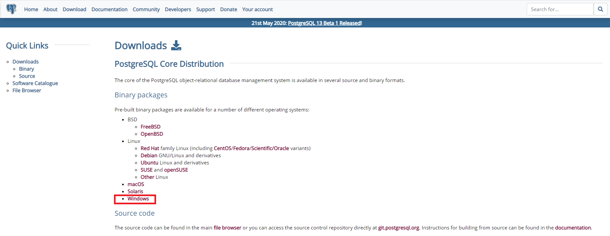This screenshot has height=236, width=610.
Task: Open the Ubuntu package link
Action: click(150, 163)
